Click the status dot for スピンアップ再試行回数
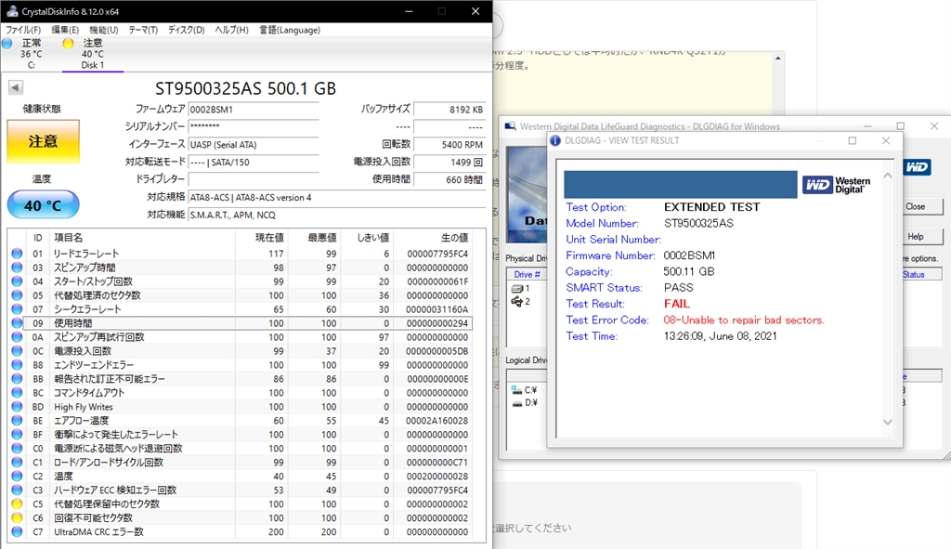The width and height of the screenshot is (951, 549). click(17, 337)
